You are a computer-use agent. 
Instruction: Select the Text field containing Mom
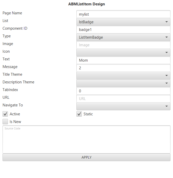123,60
